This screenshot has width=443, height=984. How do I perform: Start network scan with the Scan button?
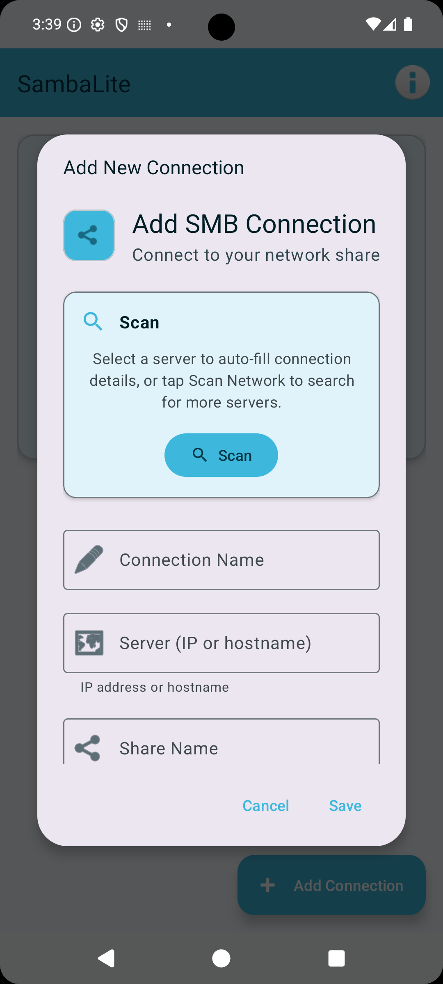[221, 455]
